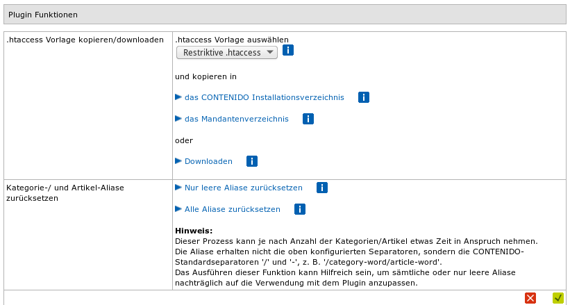The height and width of the screenshot is (305, 570).
Task: Click info icon beside the .htaccess template dropdown
Action: click(x=288, y=51)
